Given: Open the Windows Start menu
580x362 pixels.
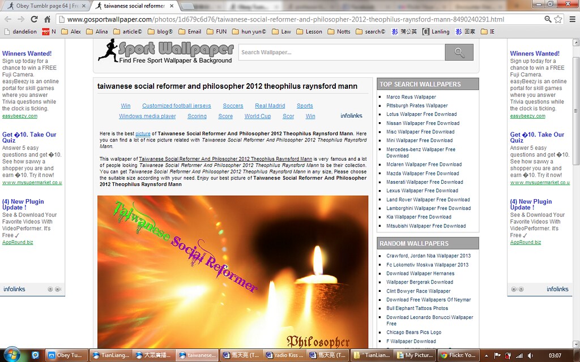Looking at the screenshot, I should click(x=11, y=355).
